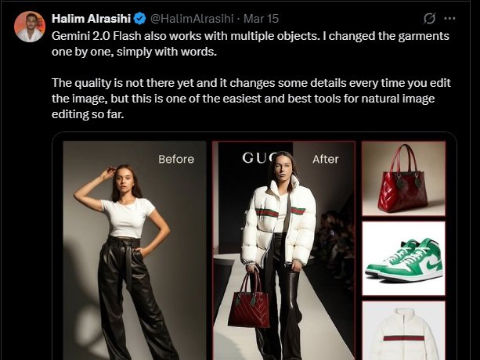480x360 pixels.
Task: Click the 'After' label on the image
Action: point(326,159)
